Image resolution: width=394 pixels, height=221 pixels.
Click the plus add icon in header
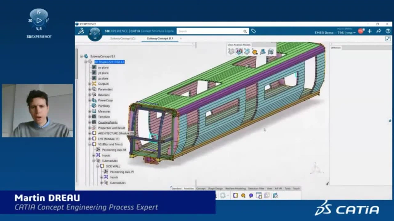tap(370, 31)
